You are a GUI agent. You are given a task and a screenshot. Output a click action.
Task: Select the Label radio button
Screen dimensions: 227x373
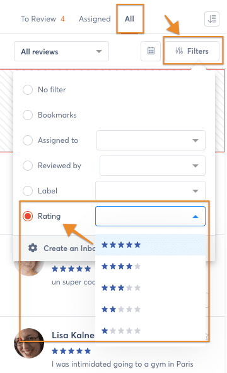[28, 191]
